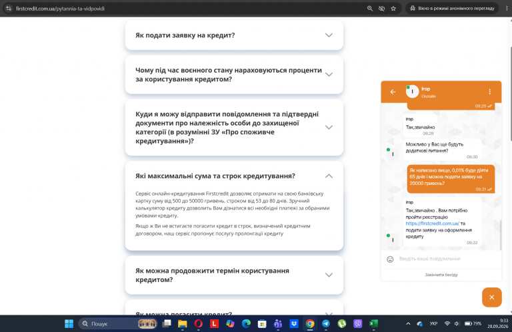This screenshot has width=512, height=332.
Task: Open the Windows Start menu
Action: click(x=69, y=323)
